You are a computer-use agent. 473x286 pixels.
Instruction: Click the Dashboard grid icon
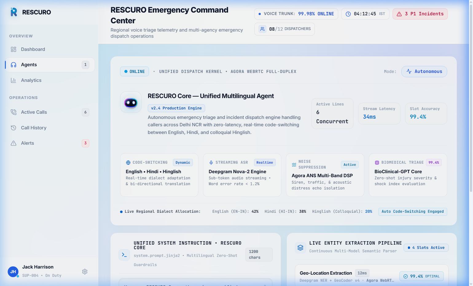[14, 49]
